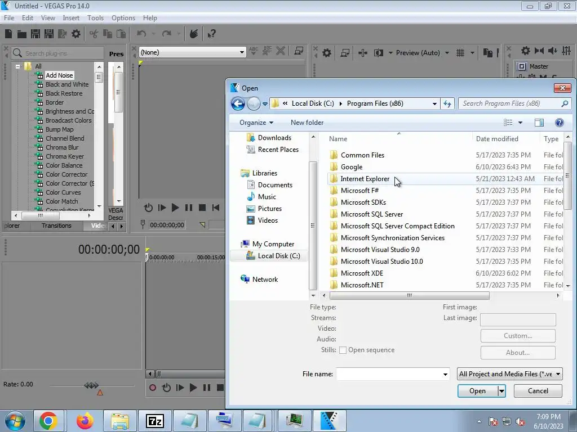
Task: Click the file list horizontal scrollbar
Action: point(409,296)
